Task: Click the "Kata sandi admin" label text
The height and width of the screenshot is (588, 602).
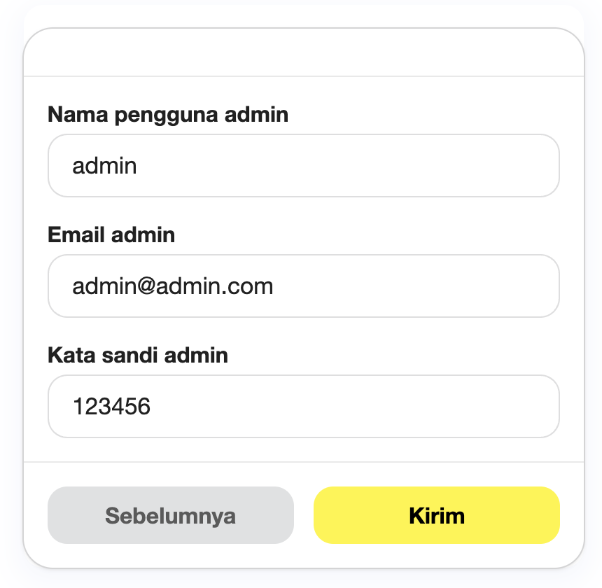Action: pos(138,355)
